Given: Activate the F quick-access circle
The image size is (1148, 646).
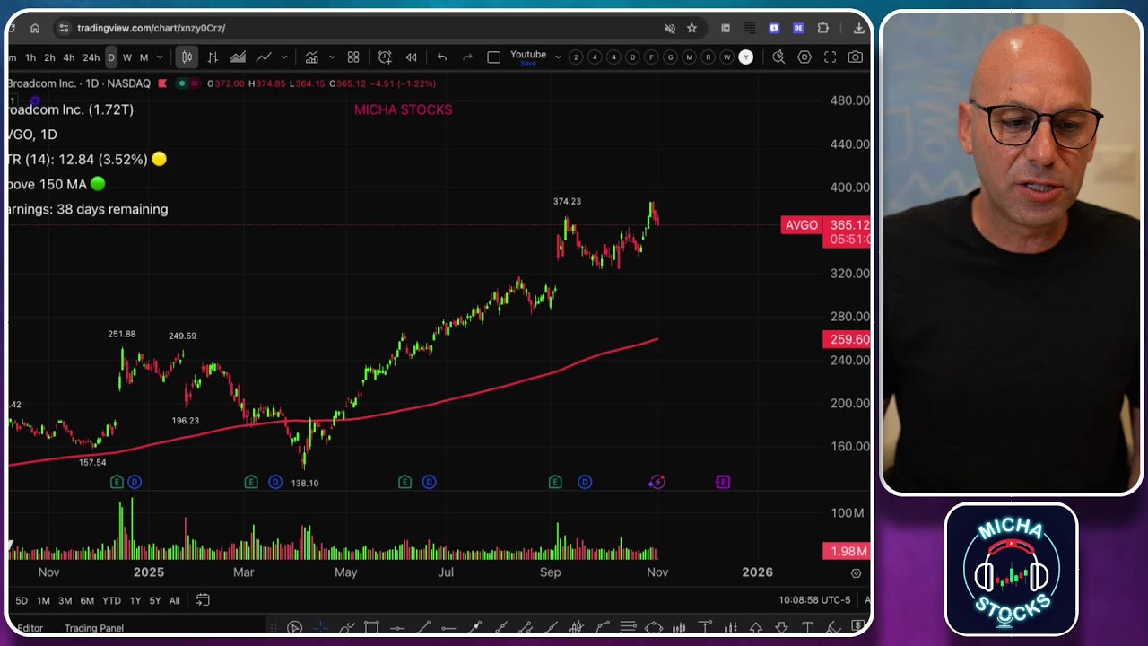Looking at the screenshot, I should coord(651,57).
